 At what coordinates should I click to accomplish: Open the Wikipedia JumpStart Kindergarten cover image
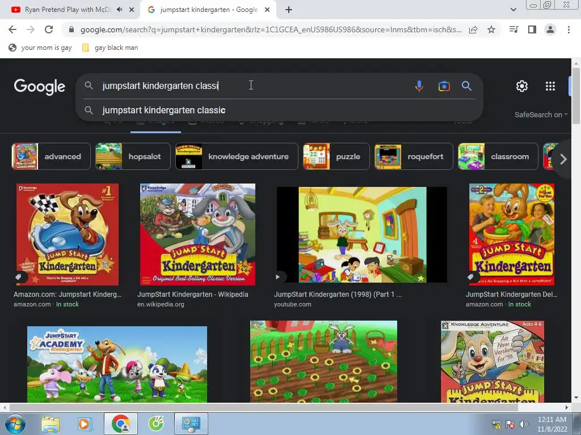[197, 234]
